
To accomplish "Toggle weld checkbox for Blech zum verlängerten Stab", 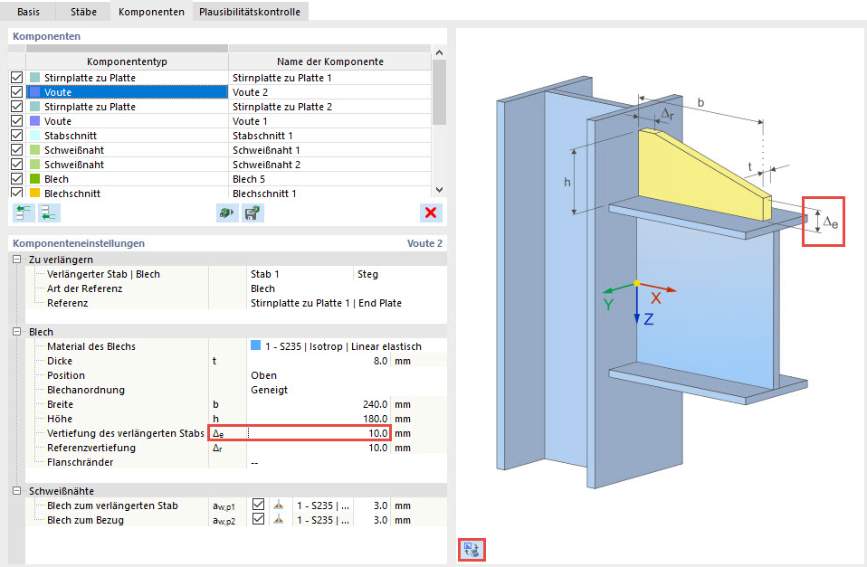I will point(258,505).
